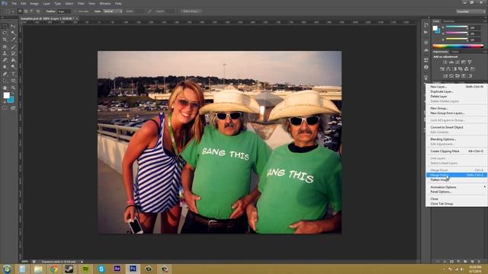The height and width of the screenshot is (274, 488).
Task: Open the collapsed Info panel icon
Action: (x=426, y=67)
